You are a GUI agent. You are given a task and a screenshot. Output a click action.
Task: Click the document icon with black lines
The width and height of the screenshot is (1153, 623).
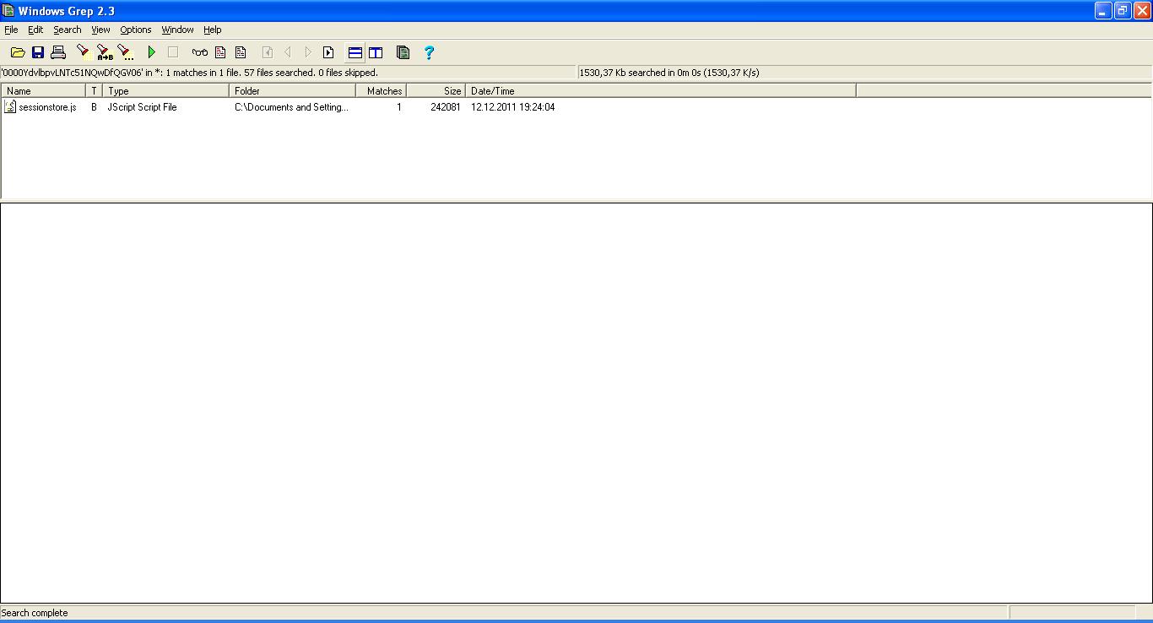241,52
